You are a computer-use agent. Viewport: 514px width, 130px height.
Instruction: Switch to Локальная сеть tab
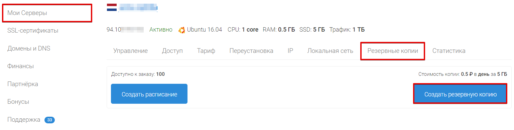pos(330,51)
